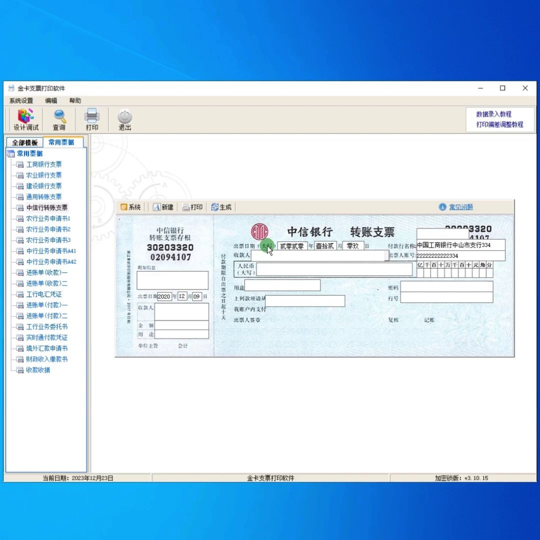
Task: Click 打印 on the cheque form toolbar
Action: (x=192, y=207)
